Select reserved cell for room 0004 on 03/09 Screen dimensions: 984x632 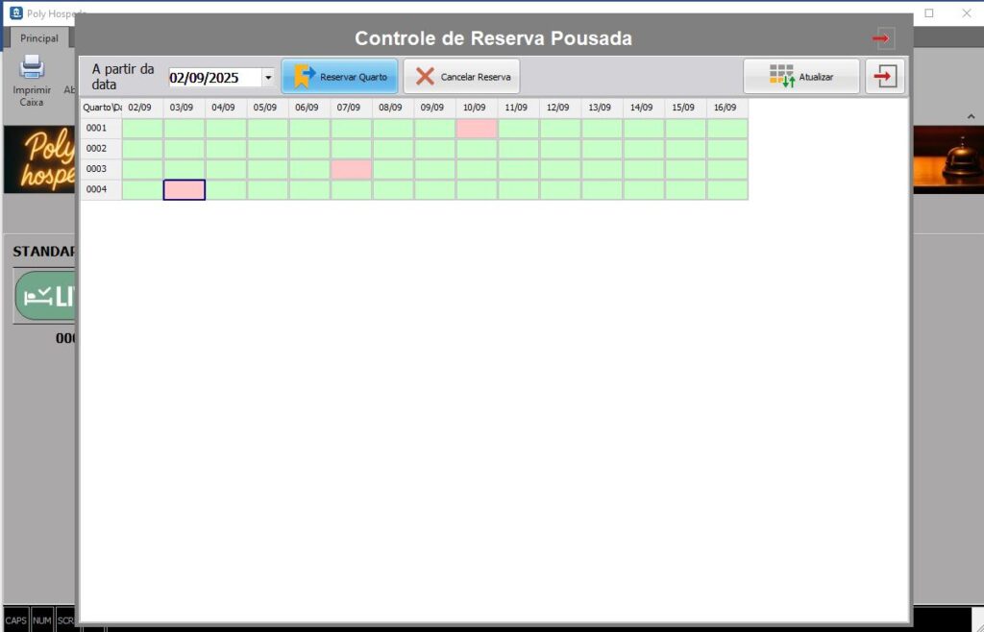click(x=184, y=190)
